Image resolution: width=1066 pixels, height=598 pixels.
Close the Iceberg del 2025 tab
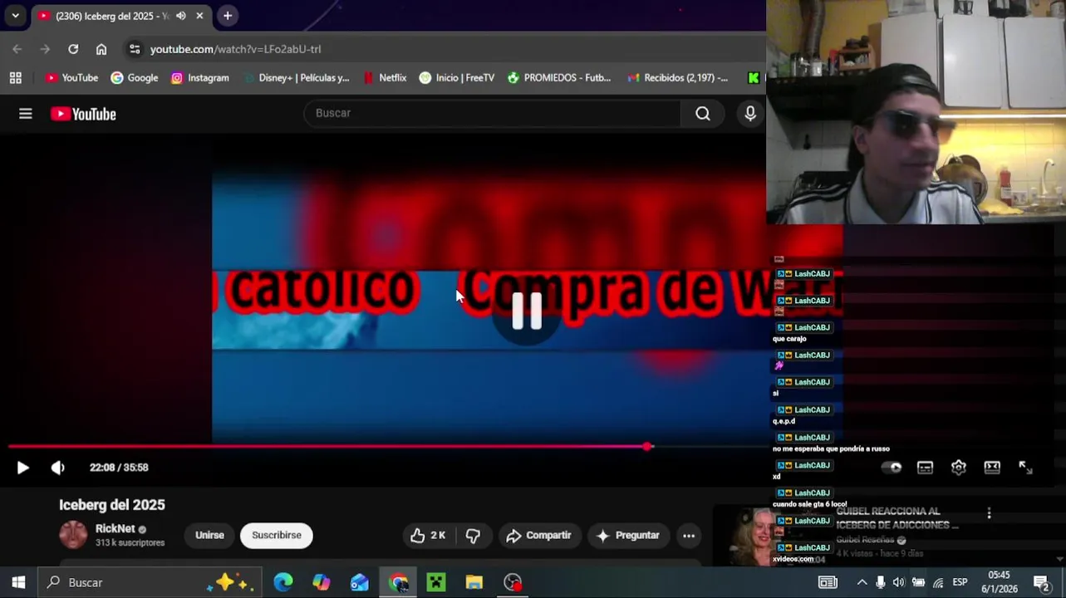199,16
